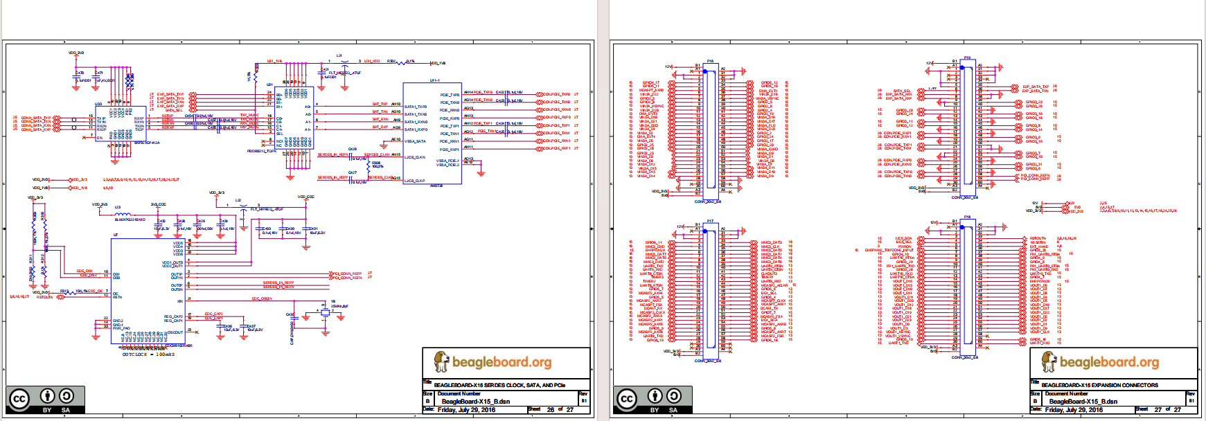Viewport: 1206px width, 421px height.
Task: Select the P16 connector body
Action: [710, 130]
